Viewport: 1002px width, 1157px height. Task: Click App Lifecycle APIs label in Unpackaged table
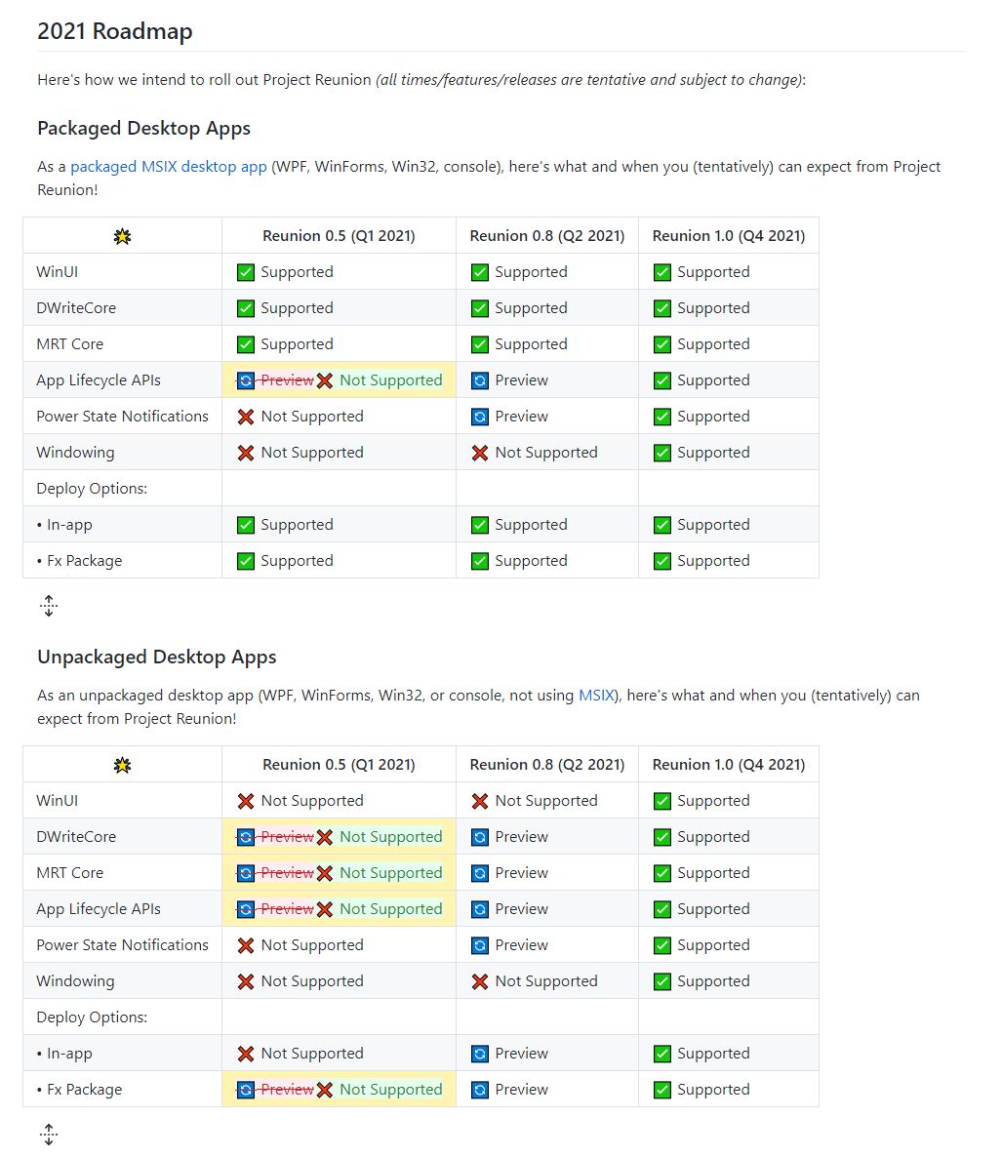click(99, 910)
